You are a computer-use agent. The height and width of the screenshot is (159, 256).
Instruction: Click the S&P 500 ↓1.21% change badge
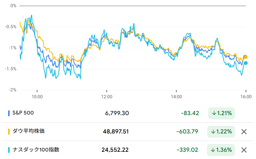point(221,113)
